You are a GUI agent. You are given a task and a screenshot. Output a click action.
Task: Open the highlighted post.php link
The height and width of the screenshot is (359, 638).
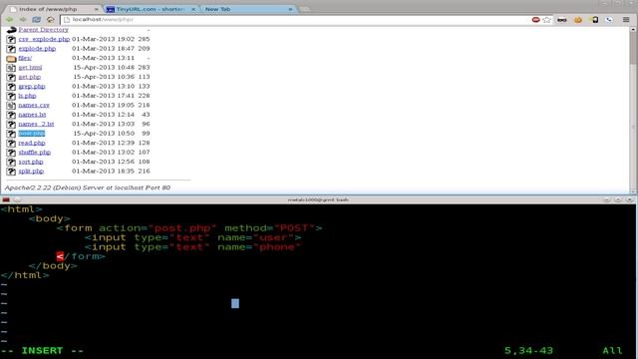(x=32, y=134)
